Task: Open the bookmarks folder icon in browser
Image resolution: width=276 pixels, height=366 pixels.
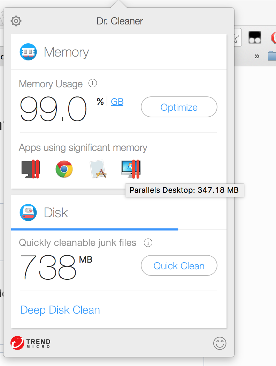Action: [x=272, y=56]
